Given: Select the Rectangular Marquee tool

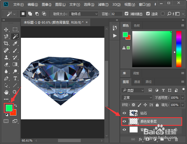Looking at the screenshot, I should (15, 29).
